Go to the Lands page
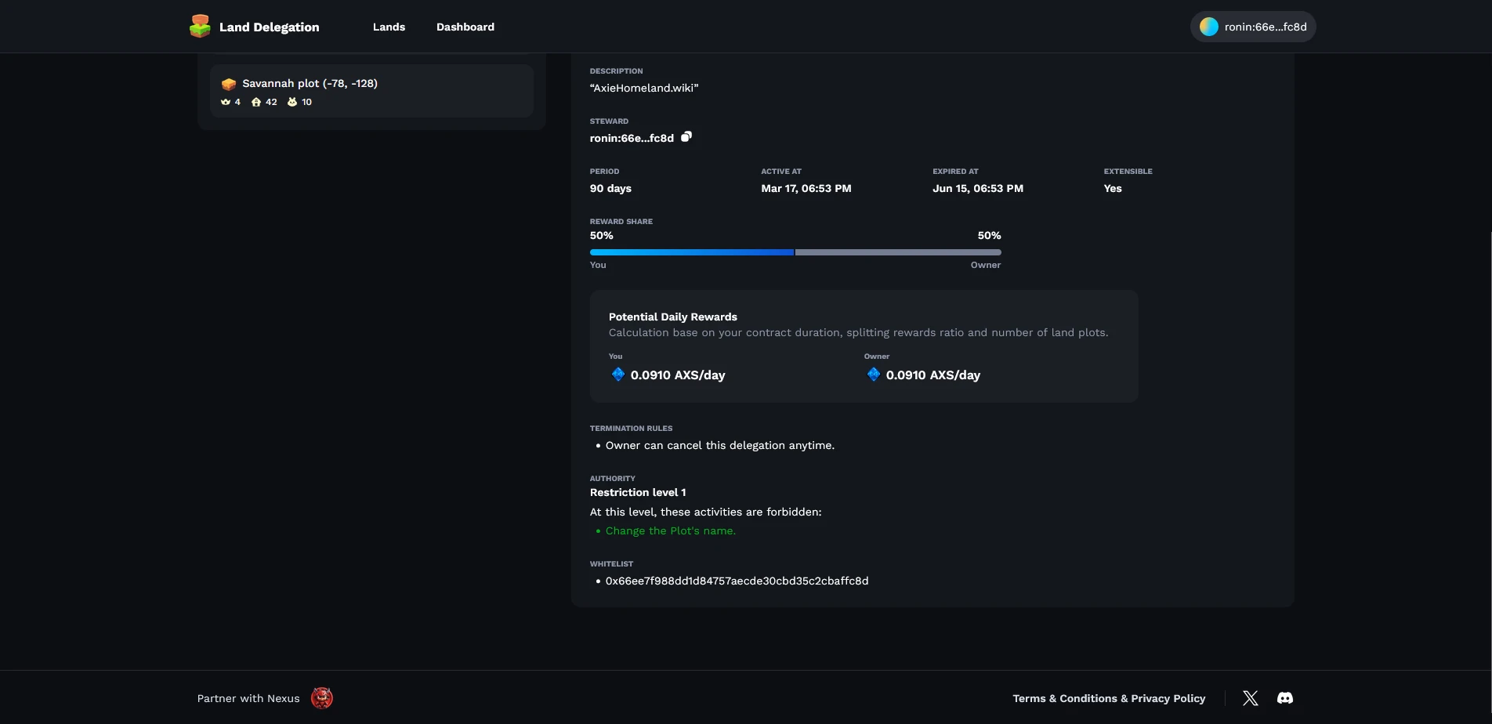 [389, 27]
